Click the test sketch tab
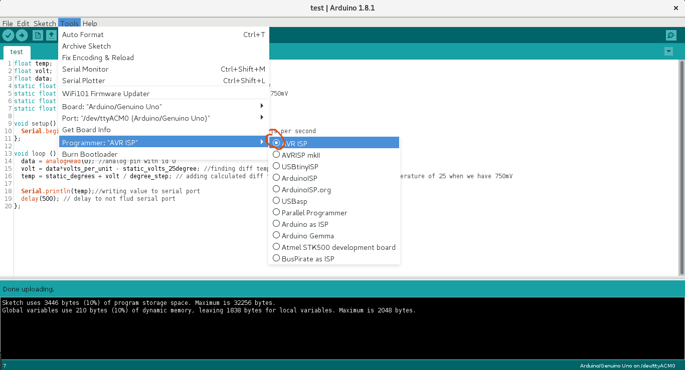The height and width of the screenshot is (370, 685). coord(17,52)
